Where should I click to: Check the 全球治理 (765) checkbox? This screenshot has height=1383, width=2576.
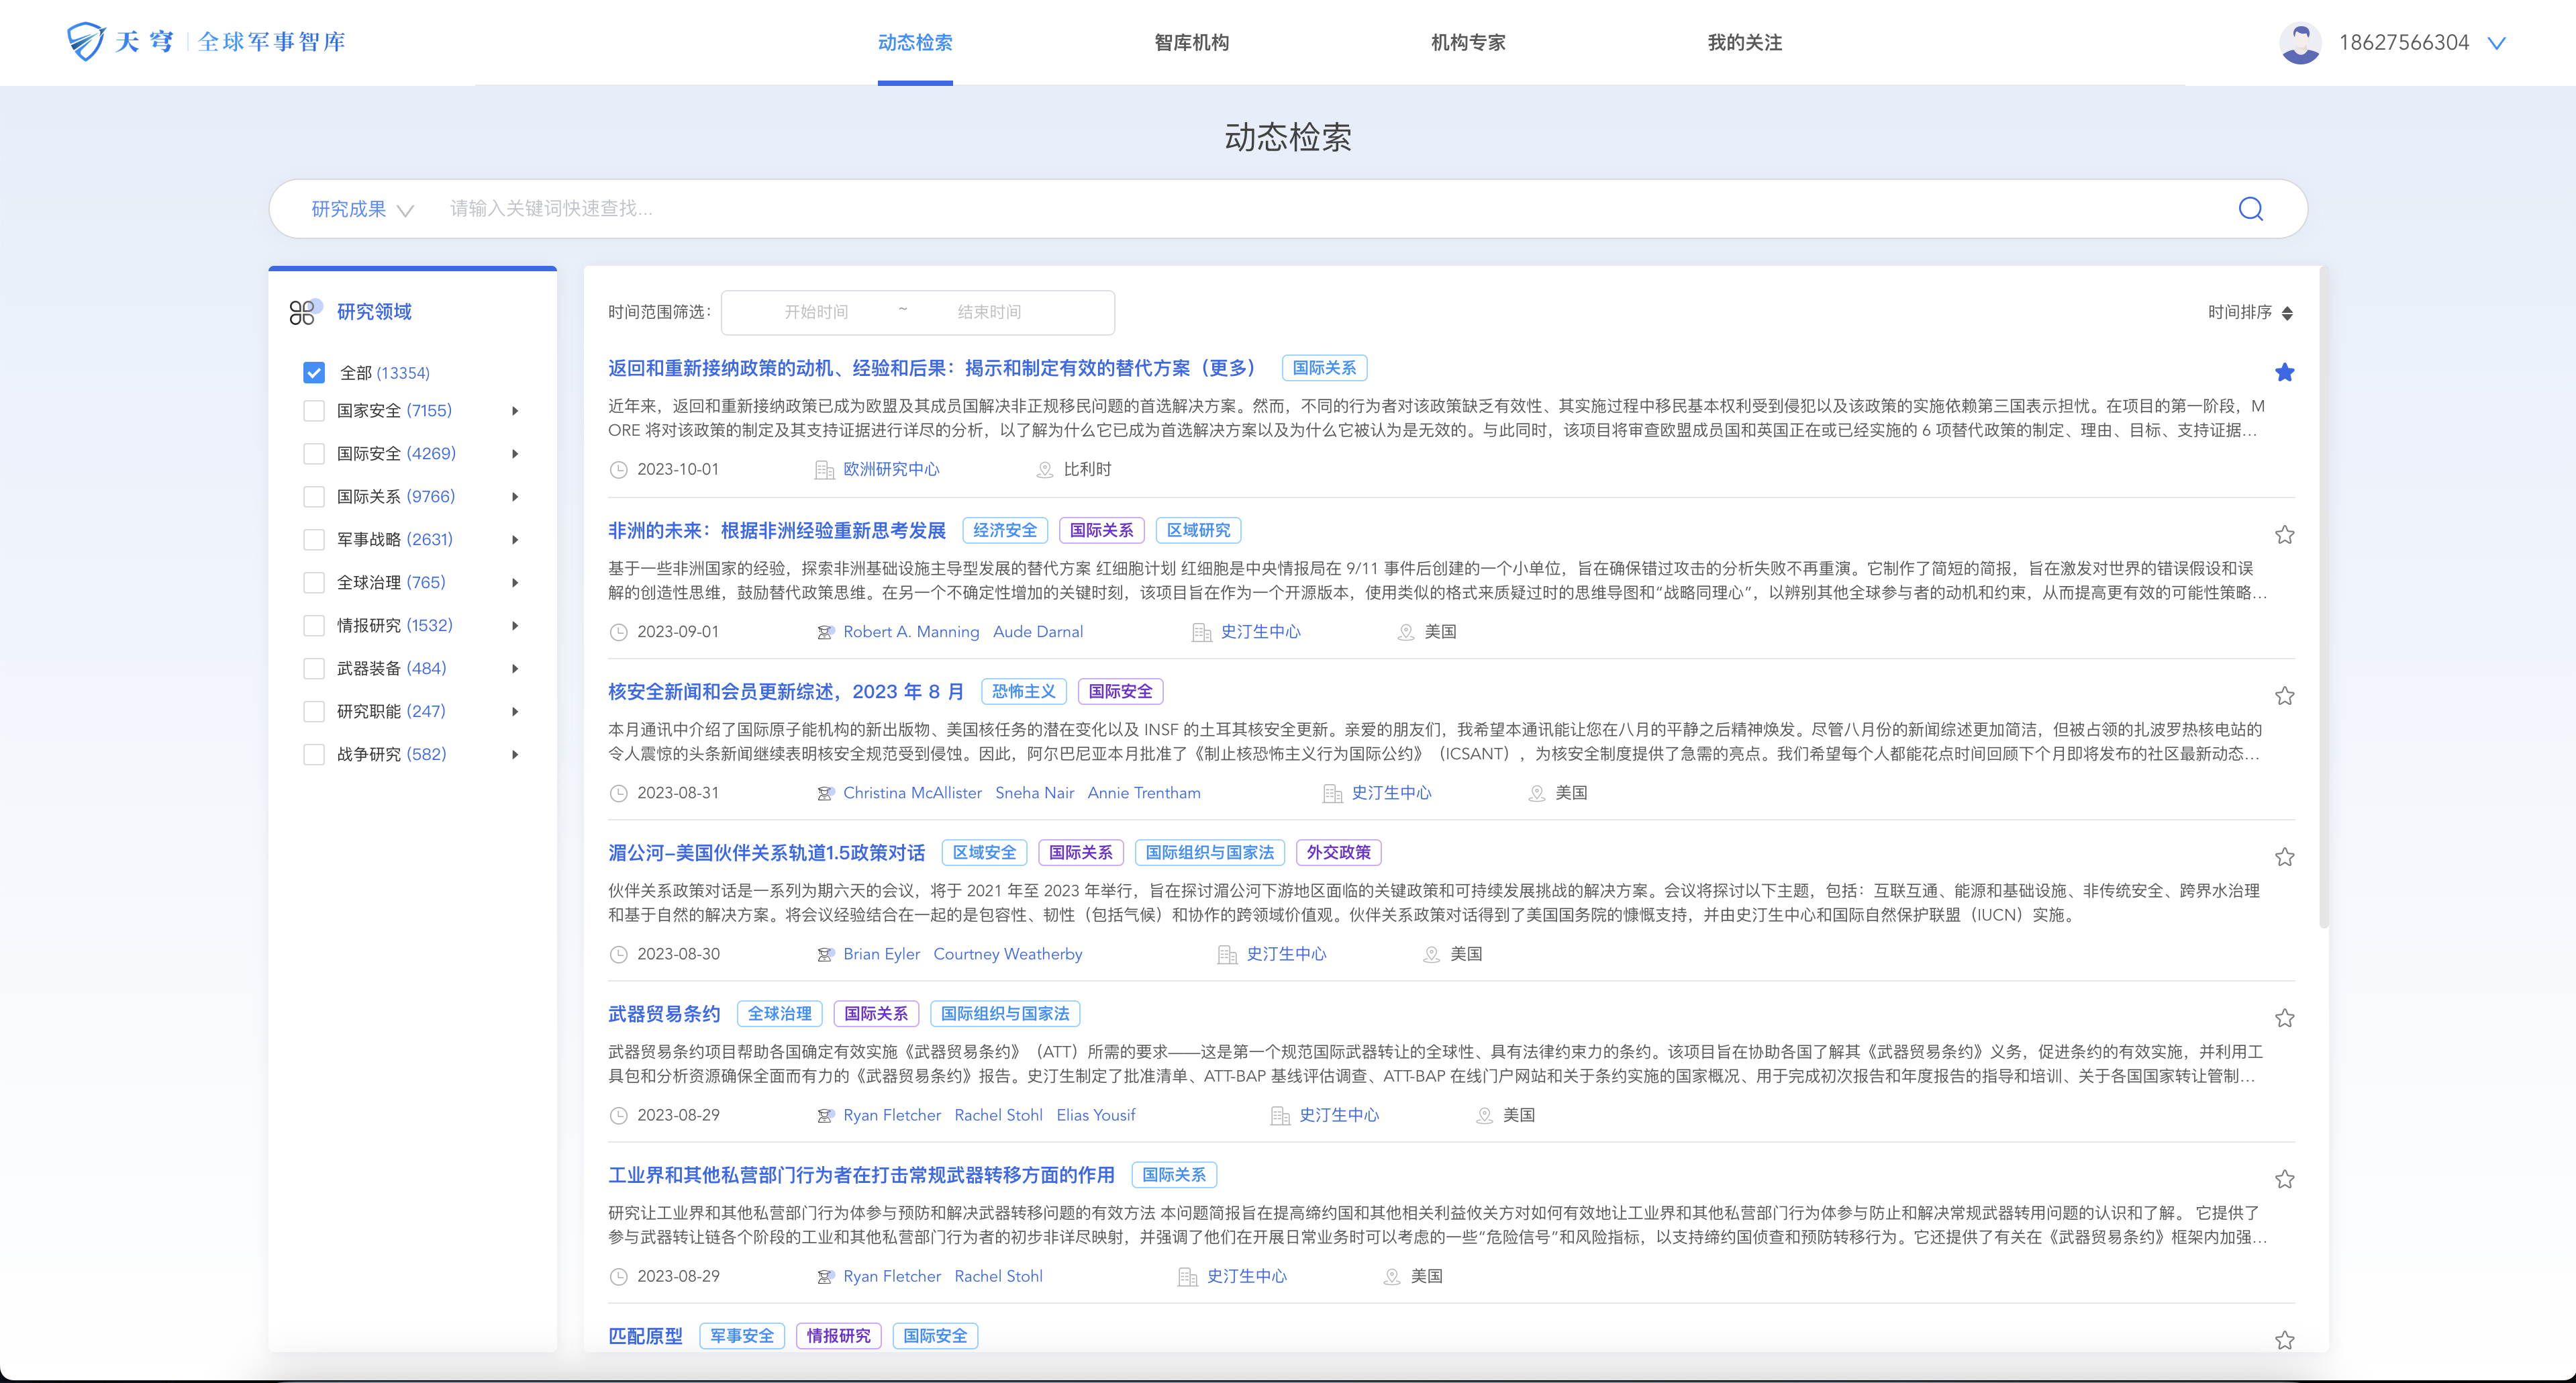(x=314, y=583)
